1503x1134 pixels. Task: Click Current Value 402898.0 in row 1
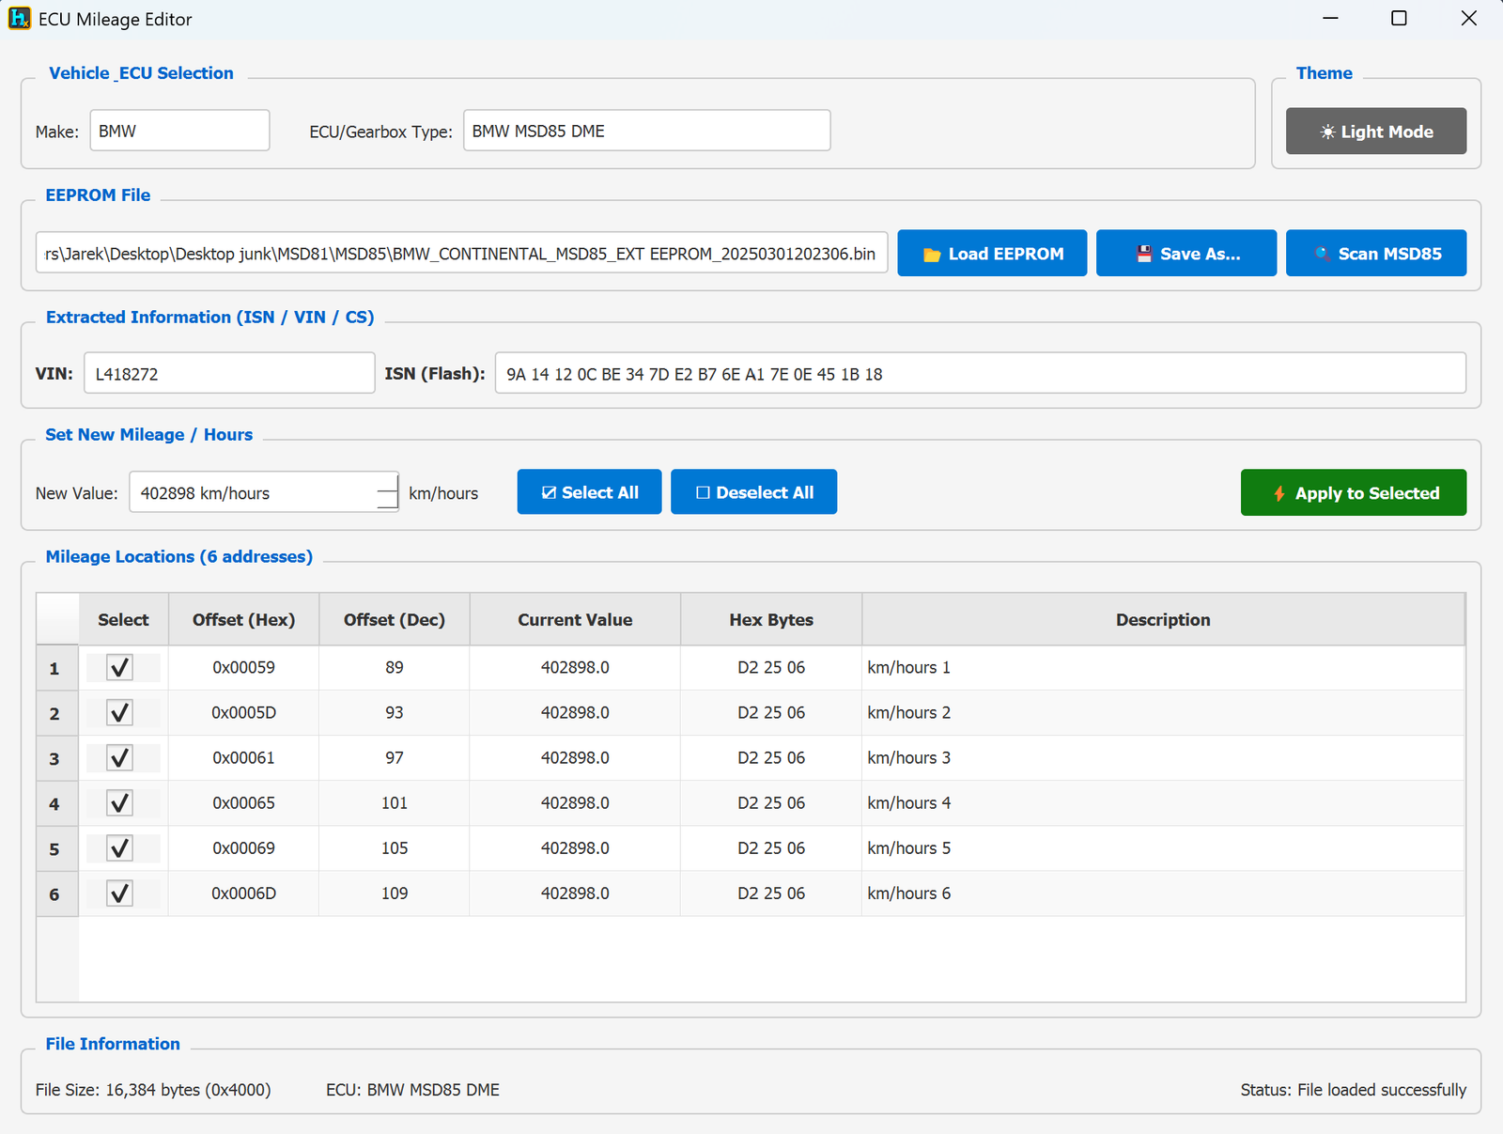coord(575,668)
